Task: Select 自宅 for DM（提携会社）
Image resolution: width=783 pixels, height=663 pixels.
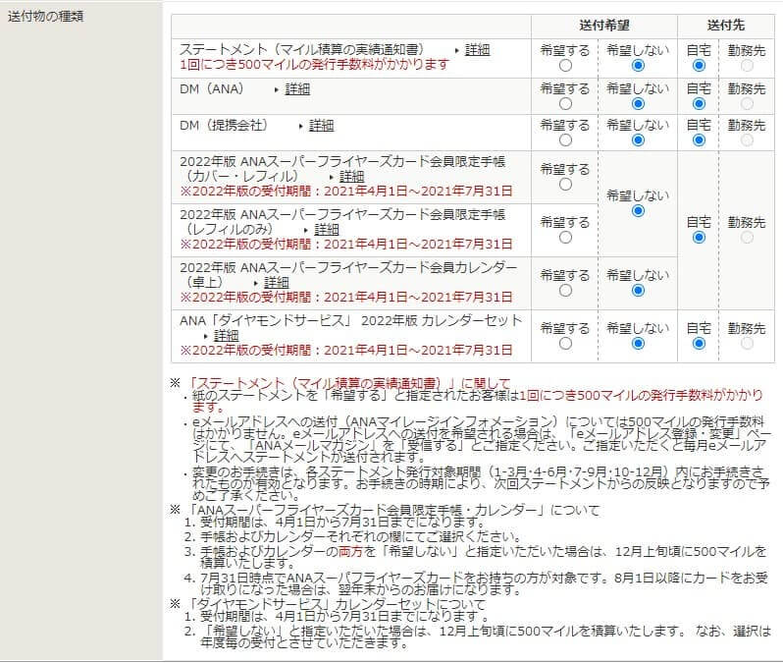Action: (x=699, y=140)
